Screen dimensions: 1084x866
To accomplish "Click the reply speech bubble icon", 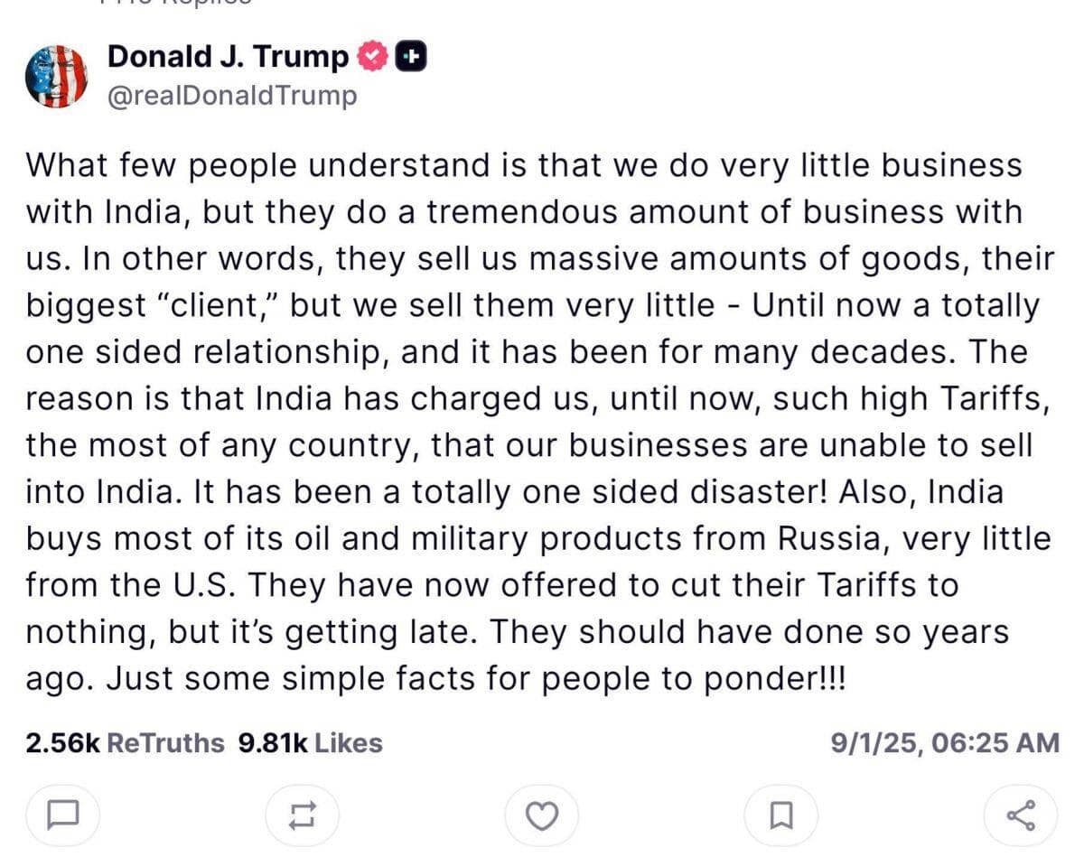I will coord(61,816).
